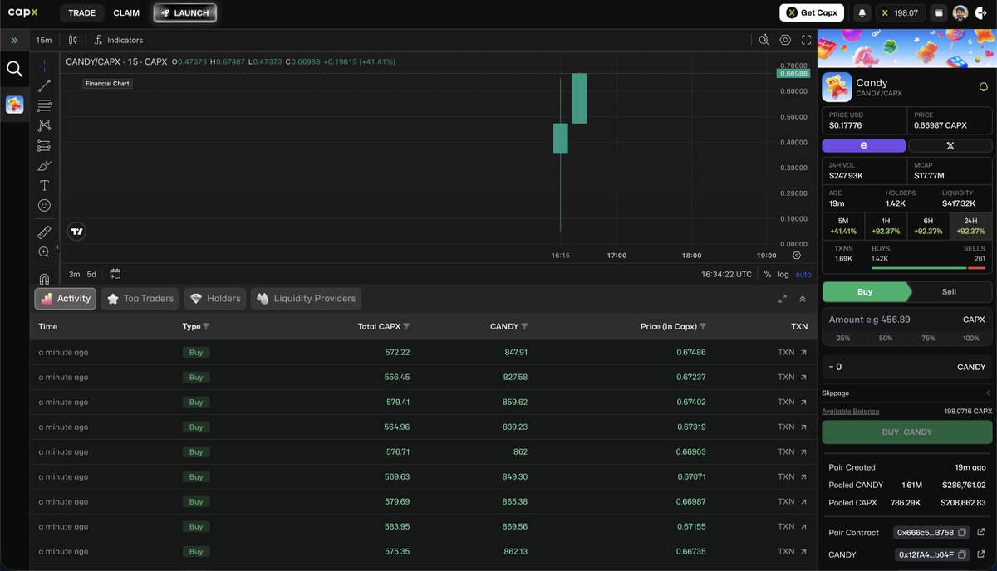Open the search magnifier in sidebar

tap(14, 69)
